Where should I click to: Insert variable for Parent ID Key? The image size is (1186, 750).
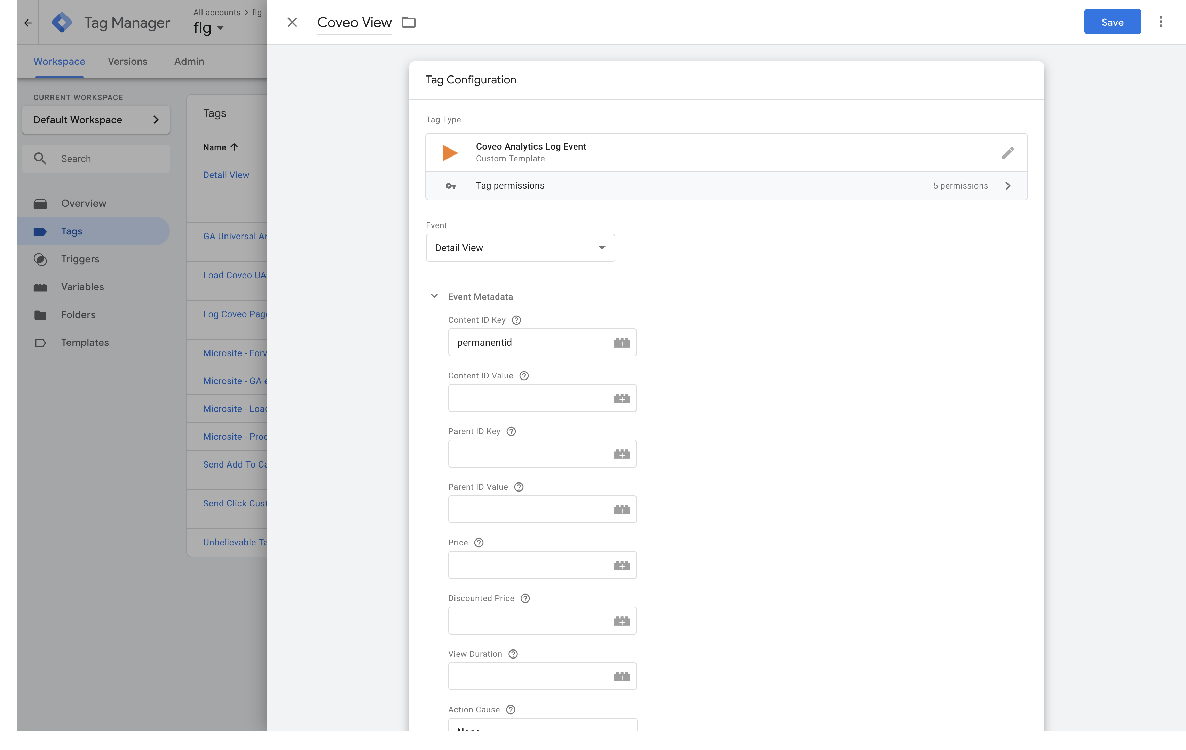tap(622, 454)
